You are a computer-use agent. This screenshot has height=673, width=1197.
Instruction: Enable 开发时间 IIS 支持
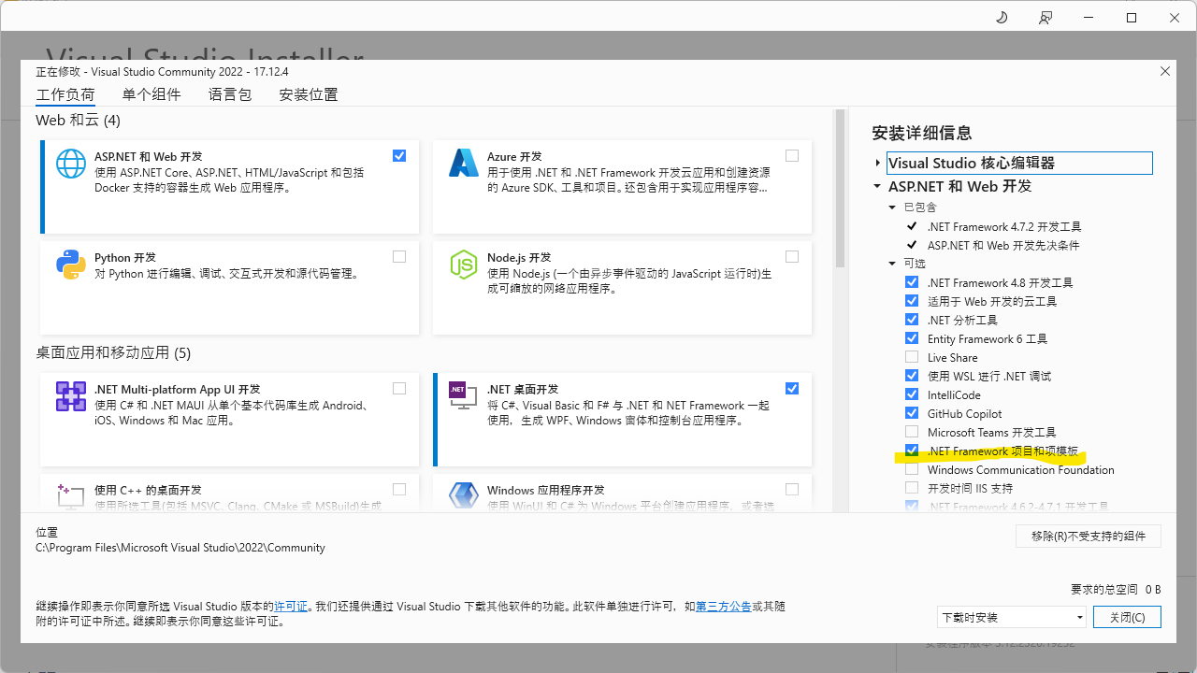[x=912, y=488]
